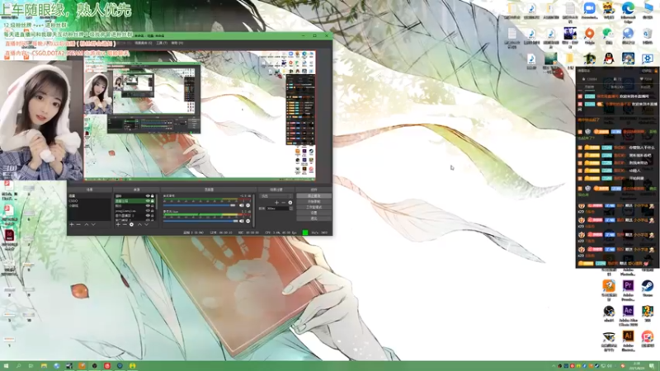The width and height of the screenshot is (660, 371).
Task: Select first scene in Scenes list
Action: point(90,196)
